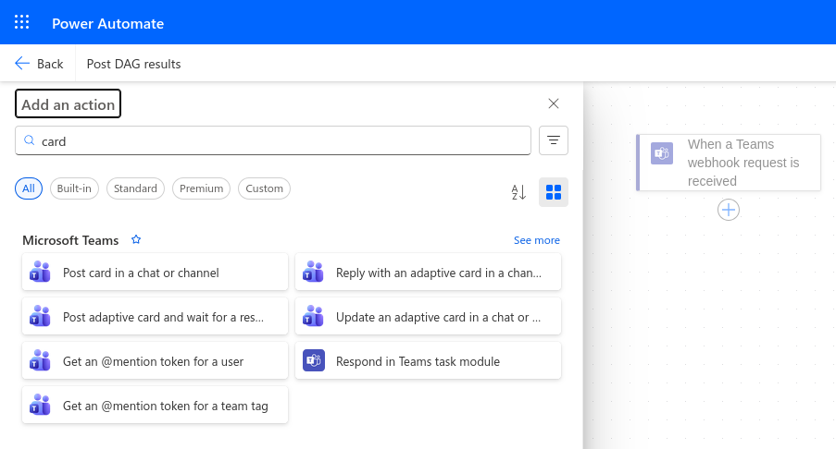
Task: Choose Post adaptive card and wait for a response
Action: [x=155, y=317]
